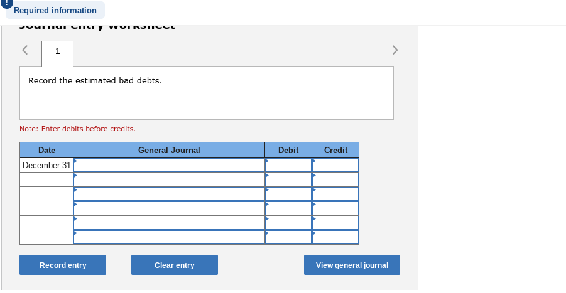Click the Date column header
Viewport: 566px width, 293px height.
(46, 150)
